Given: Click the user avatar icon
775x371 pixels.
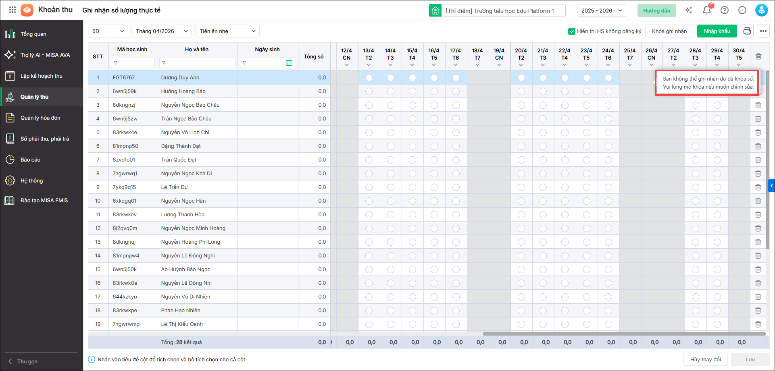Looking at the screenshot, I should (761, 10).
